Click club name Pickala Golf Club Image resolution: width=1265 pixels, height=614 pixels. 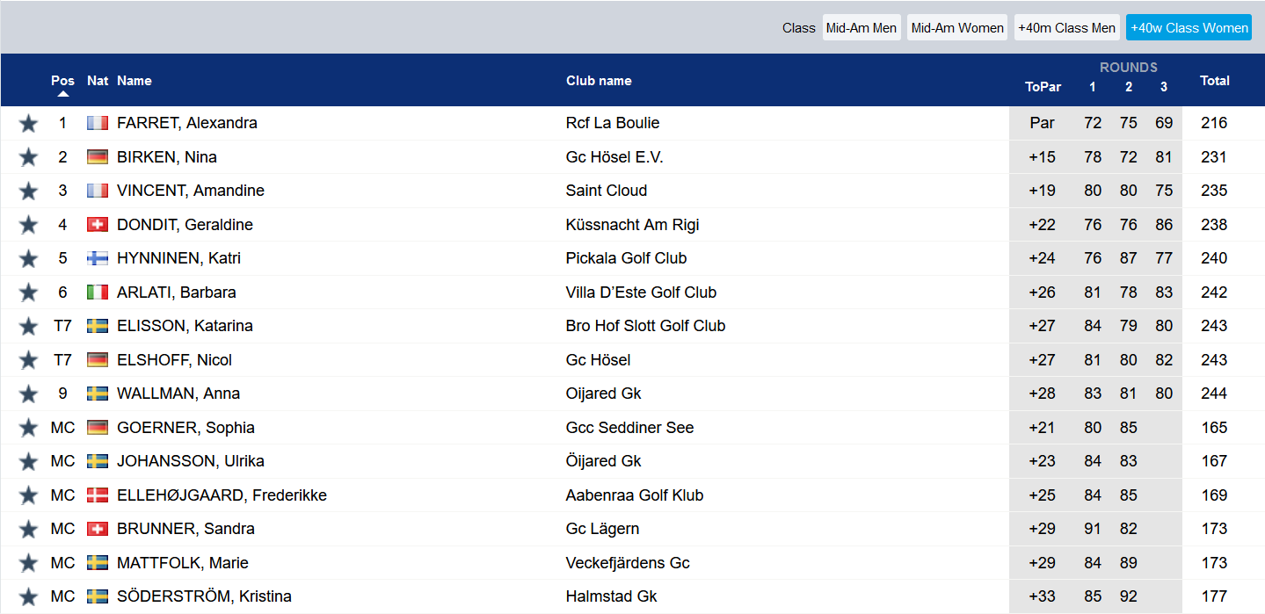click(x=627, y=258)
